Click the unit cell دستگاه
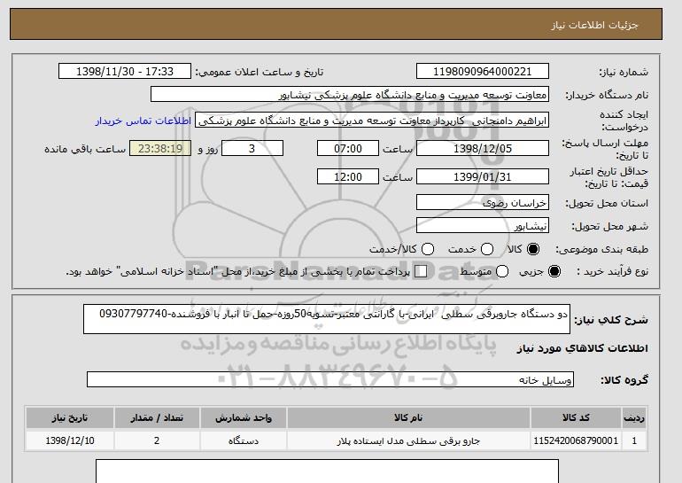 coord(244,440)
